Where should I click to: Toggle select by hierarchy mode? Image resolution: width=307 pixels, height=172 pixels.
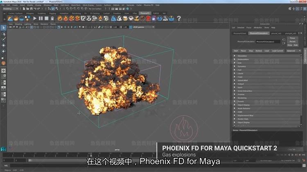pyautogui.click(x=49, y=9)
